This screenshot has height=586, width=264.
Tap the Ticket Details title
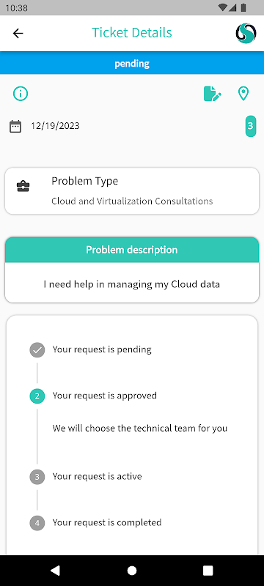(132, 33)
